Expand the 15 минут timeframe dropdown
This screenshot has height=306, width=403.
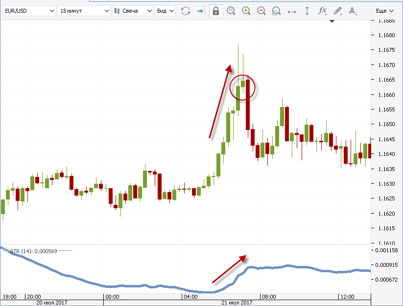(x=84, y=11)
